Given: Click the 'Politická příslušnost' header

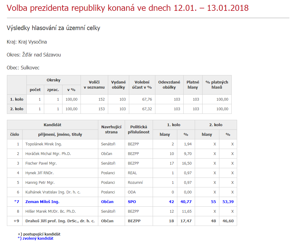Looking at the screenshot, I should coord(139,129).
